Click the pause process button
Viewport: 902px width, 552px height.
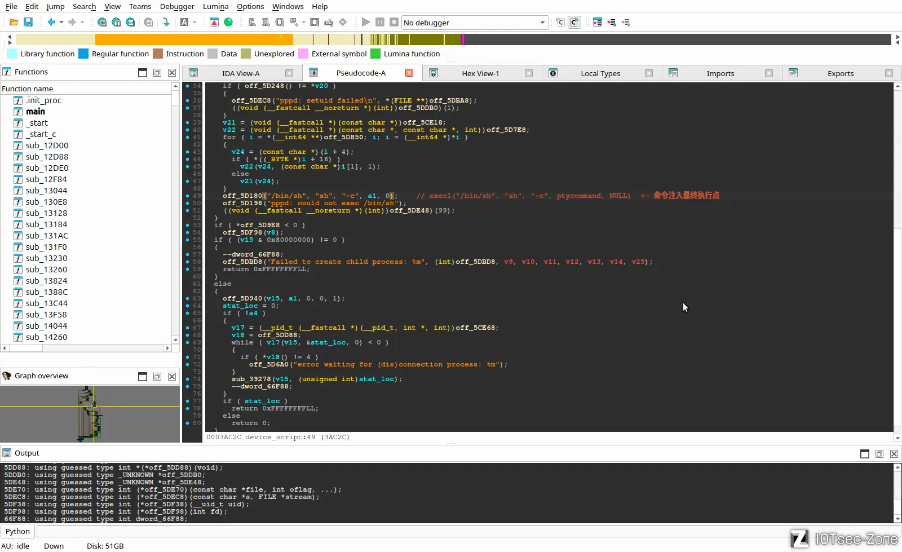pos(380,23)
